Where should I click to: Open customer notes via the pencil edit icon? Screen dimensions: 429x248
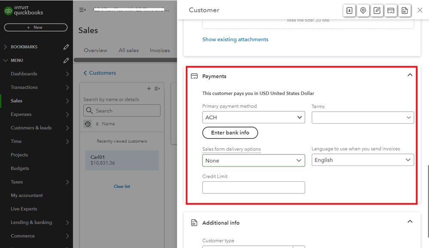(x=377, y=10)
